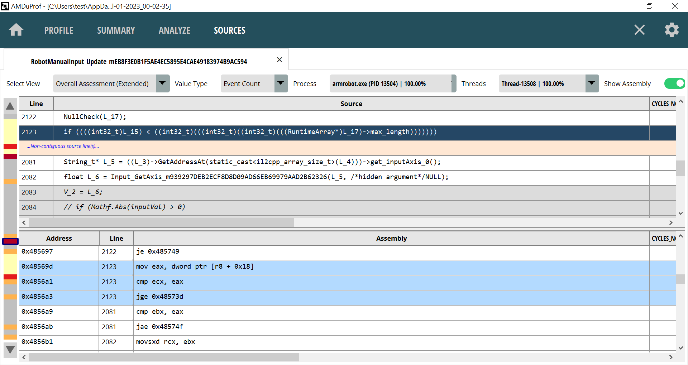Screen dimensions: 688x365
Task: Click the source pane vertical scrollbar thumb
Action: click(x=680, y=168)
